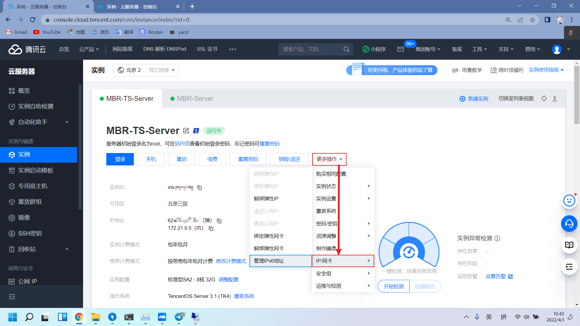Expand the 集团账号 dropdown
This screenshot has width=580, height=326.
[x=428, y=49]
